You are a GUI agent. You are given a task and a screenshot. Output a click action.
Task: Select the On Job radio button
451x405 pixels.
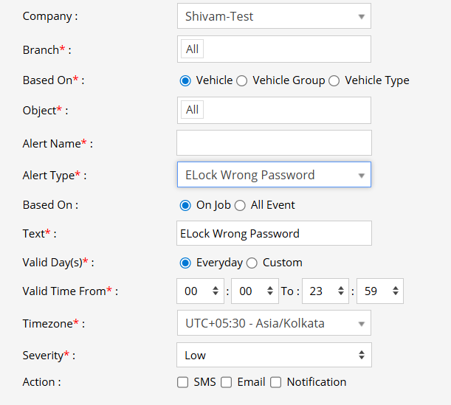[185, 205]
